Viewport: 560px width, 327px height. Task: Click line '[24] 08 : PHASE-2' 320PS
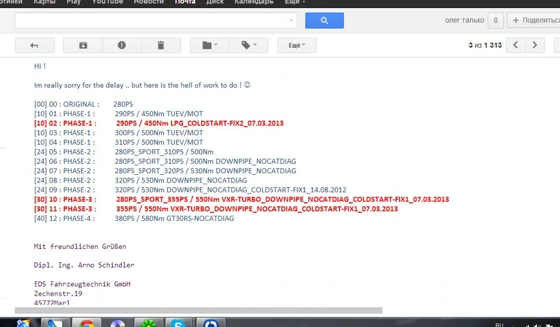[x=141, y=180]
